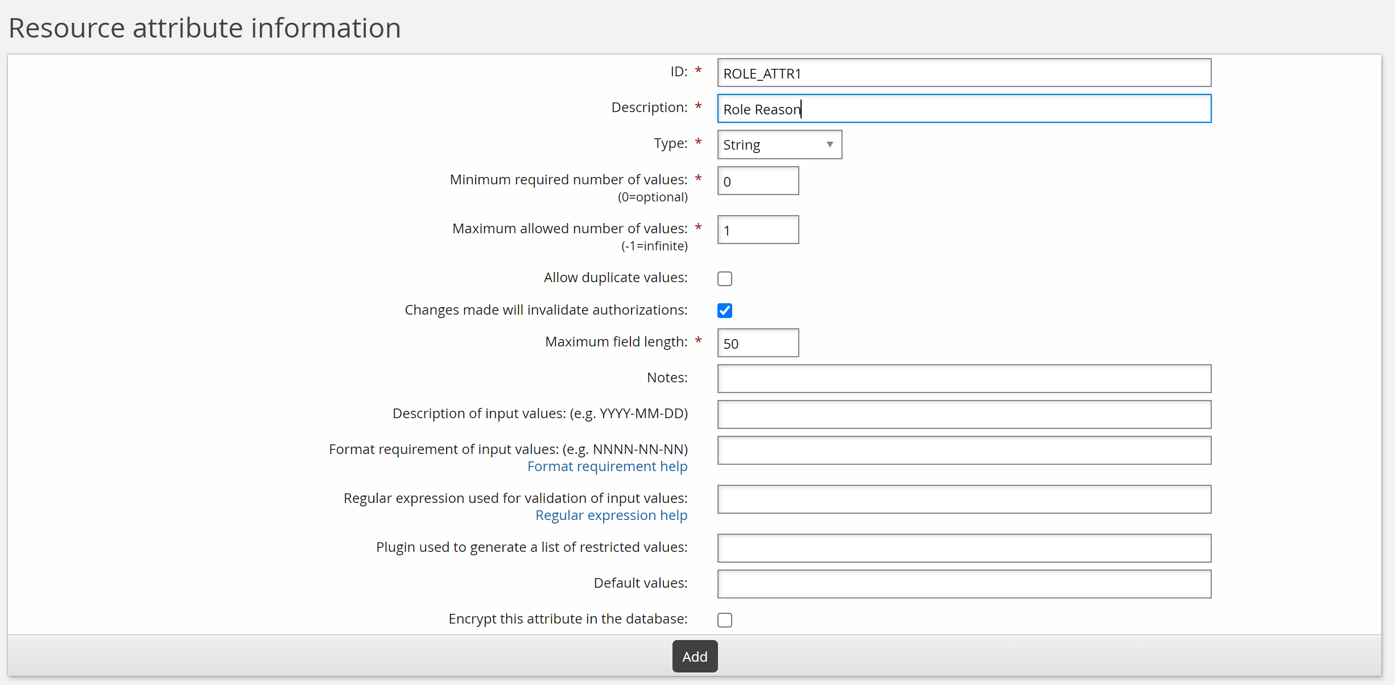Click the Default values input field
This screenshot has width=1395, height=685.
coord(964,584)
